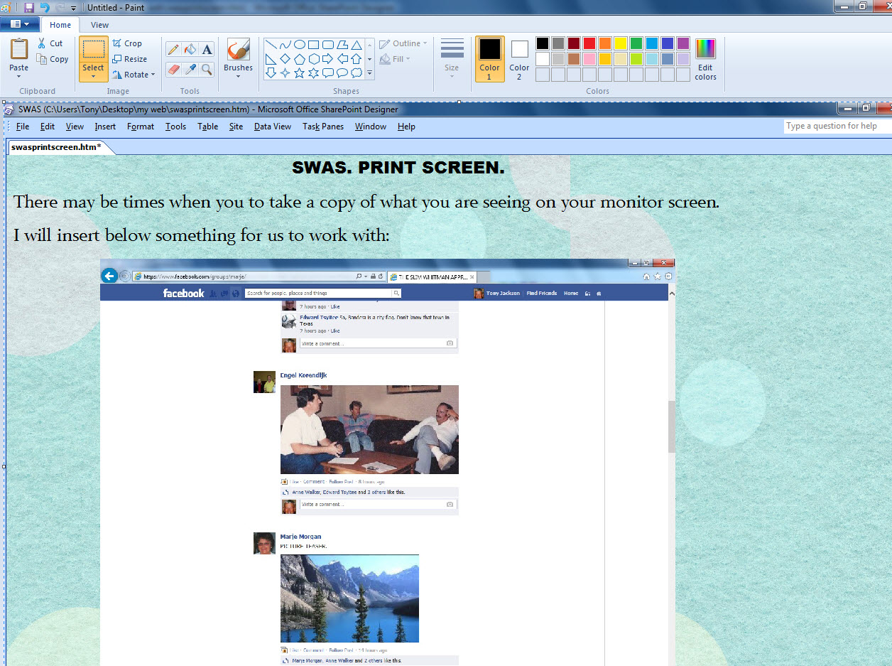Screen dimensions: 892x666
Task: Crop the picture to the selection
Action: [x=127, y=43]
